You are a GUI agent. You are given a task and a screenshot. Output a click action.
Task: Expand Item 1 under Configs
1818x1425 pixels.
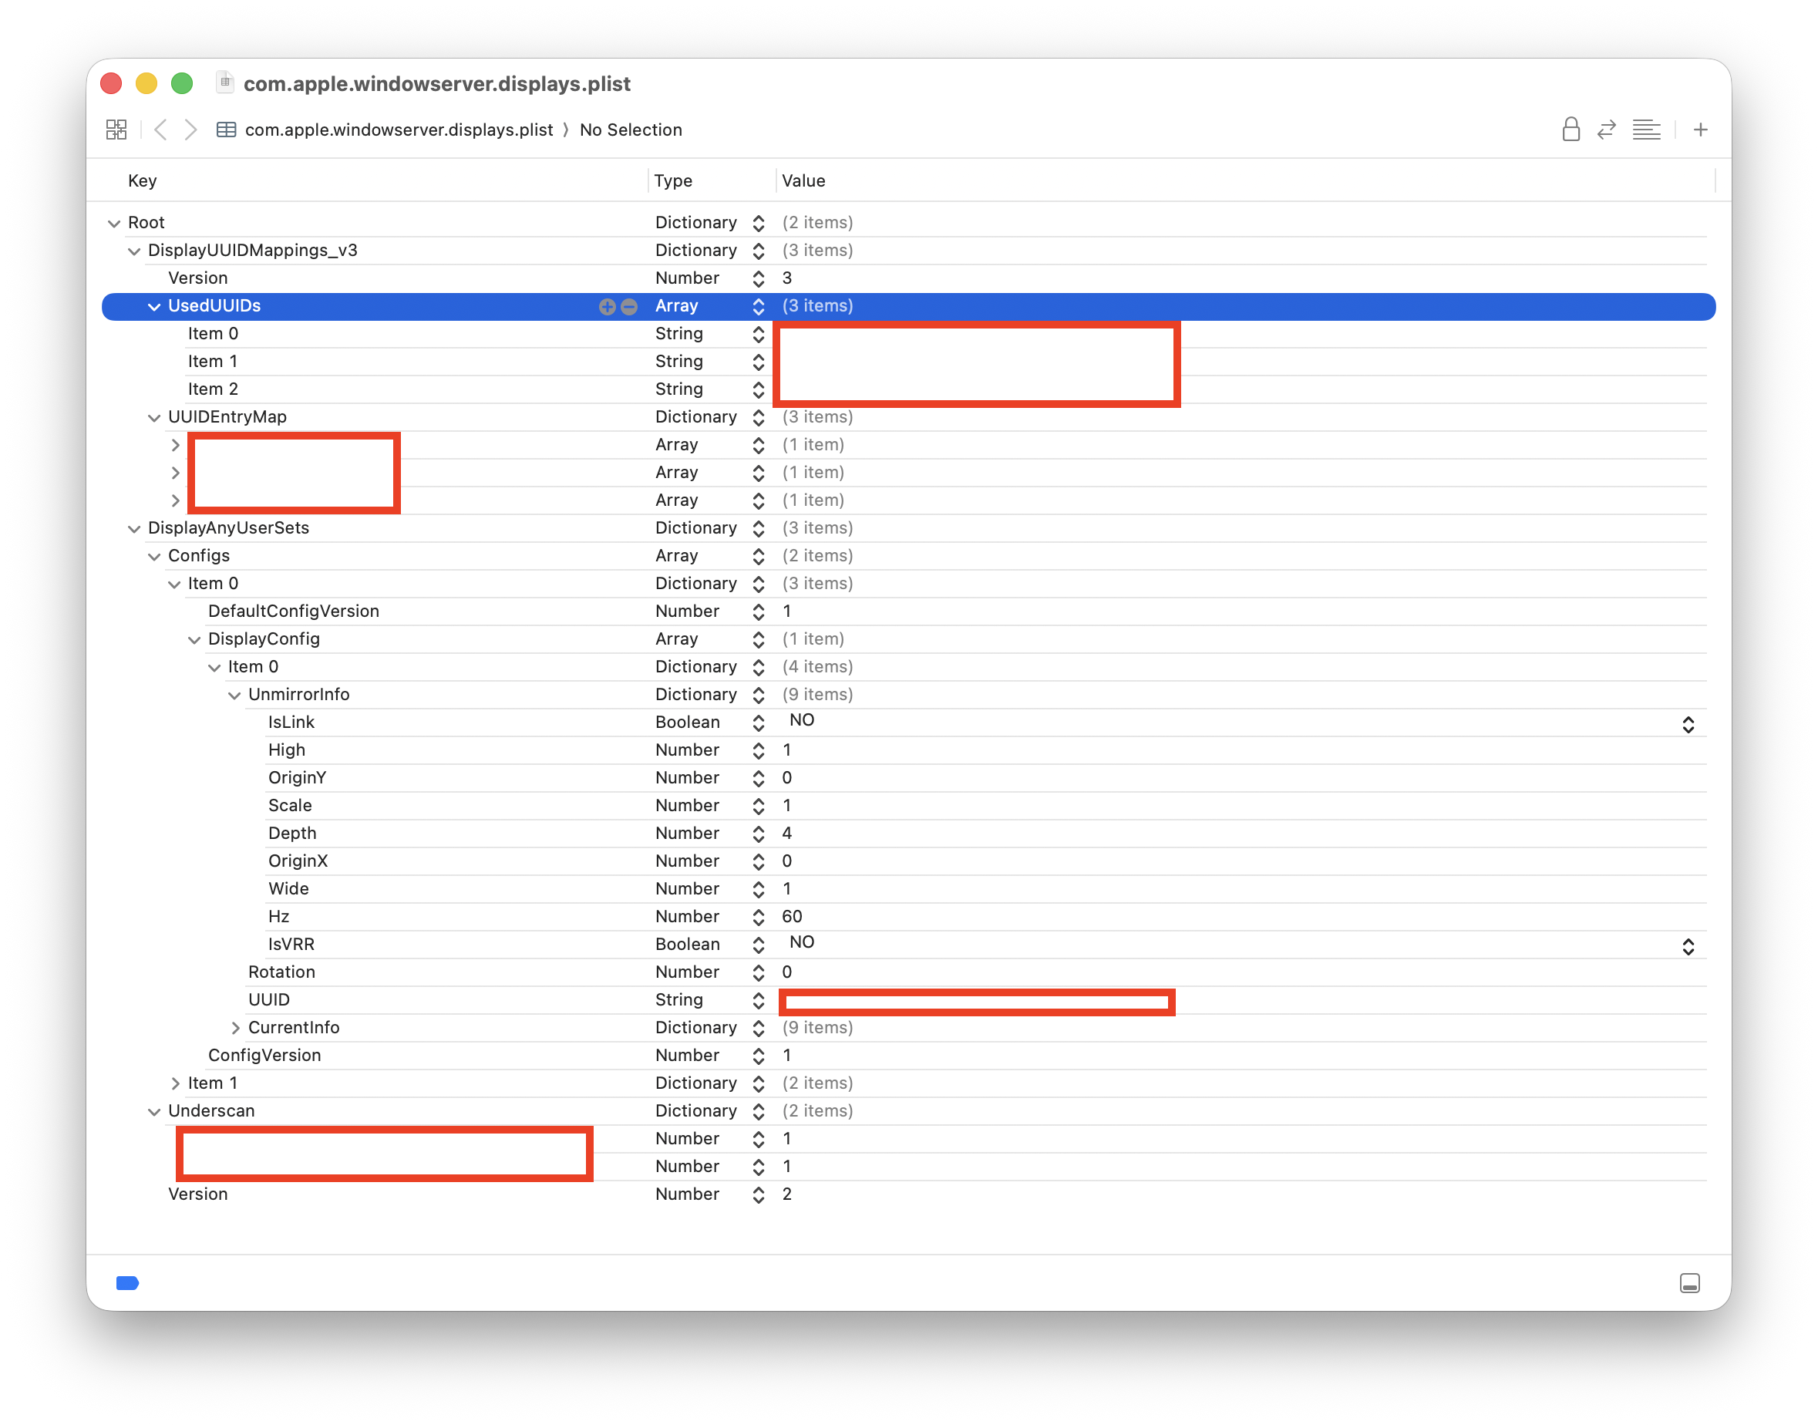coord(175,1083)
